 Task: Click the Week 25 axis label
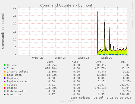[83, 58]
